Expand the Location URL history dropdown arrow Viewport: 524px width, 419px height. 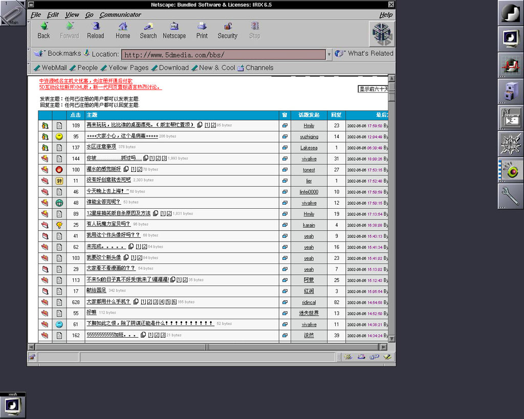pyautogui.click(x=329, y=54)
